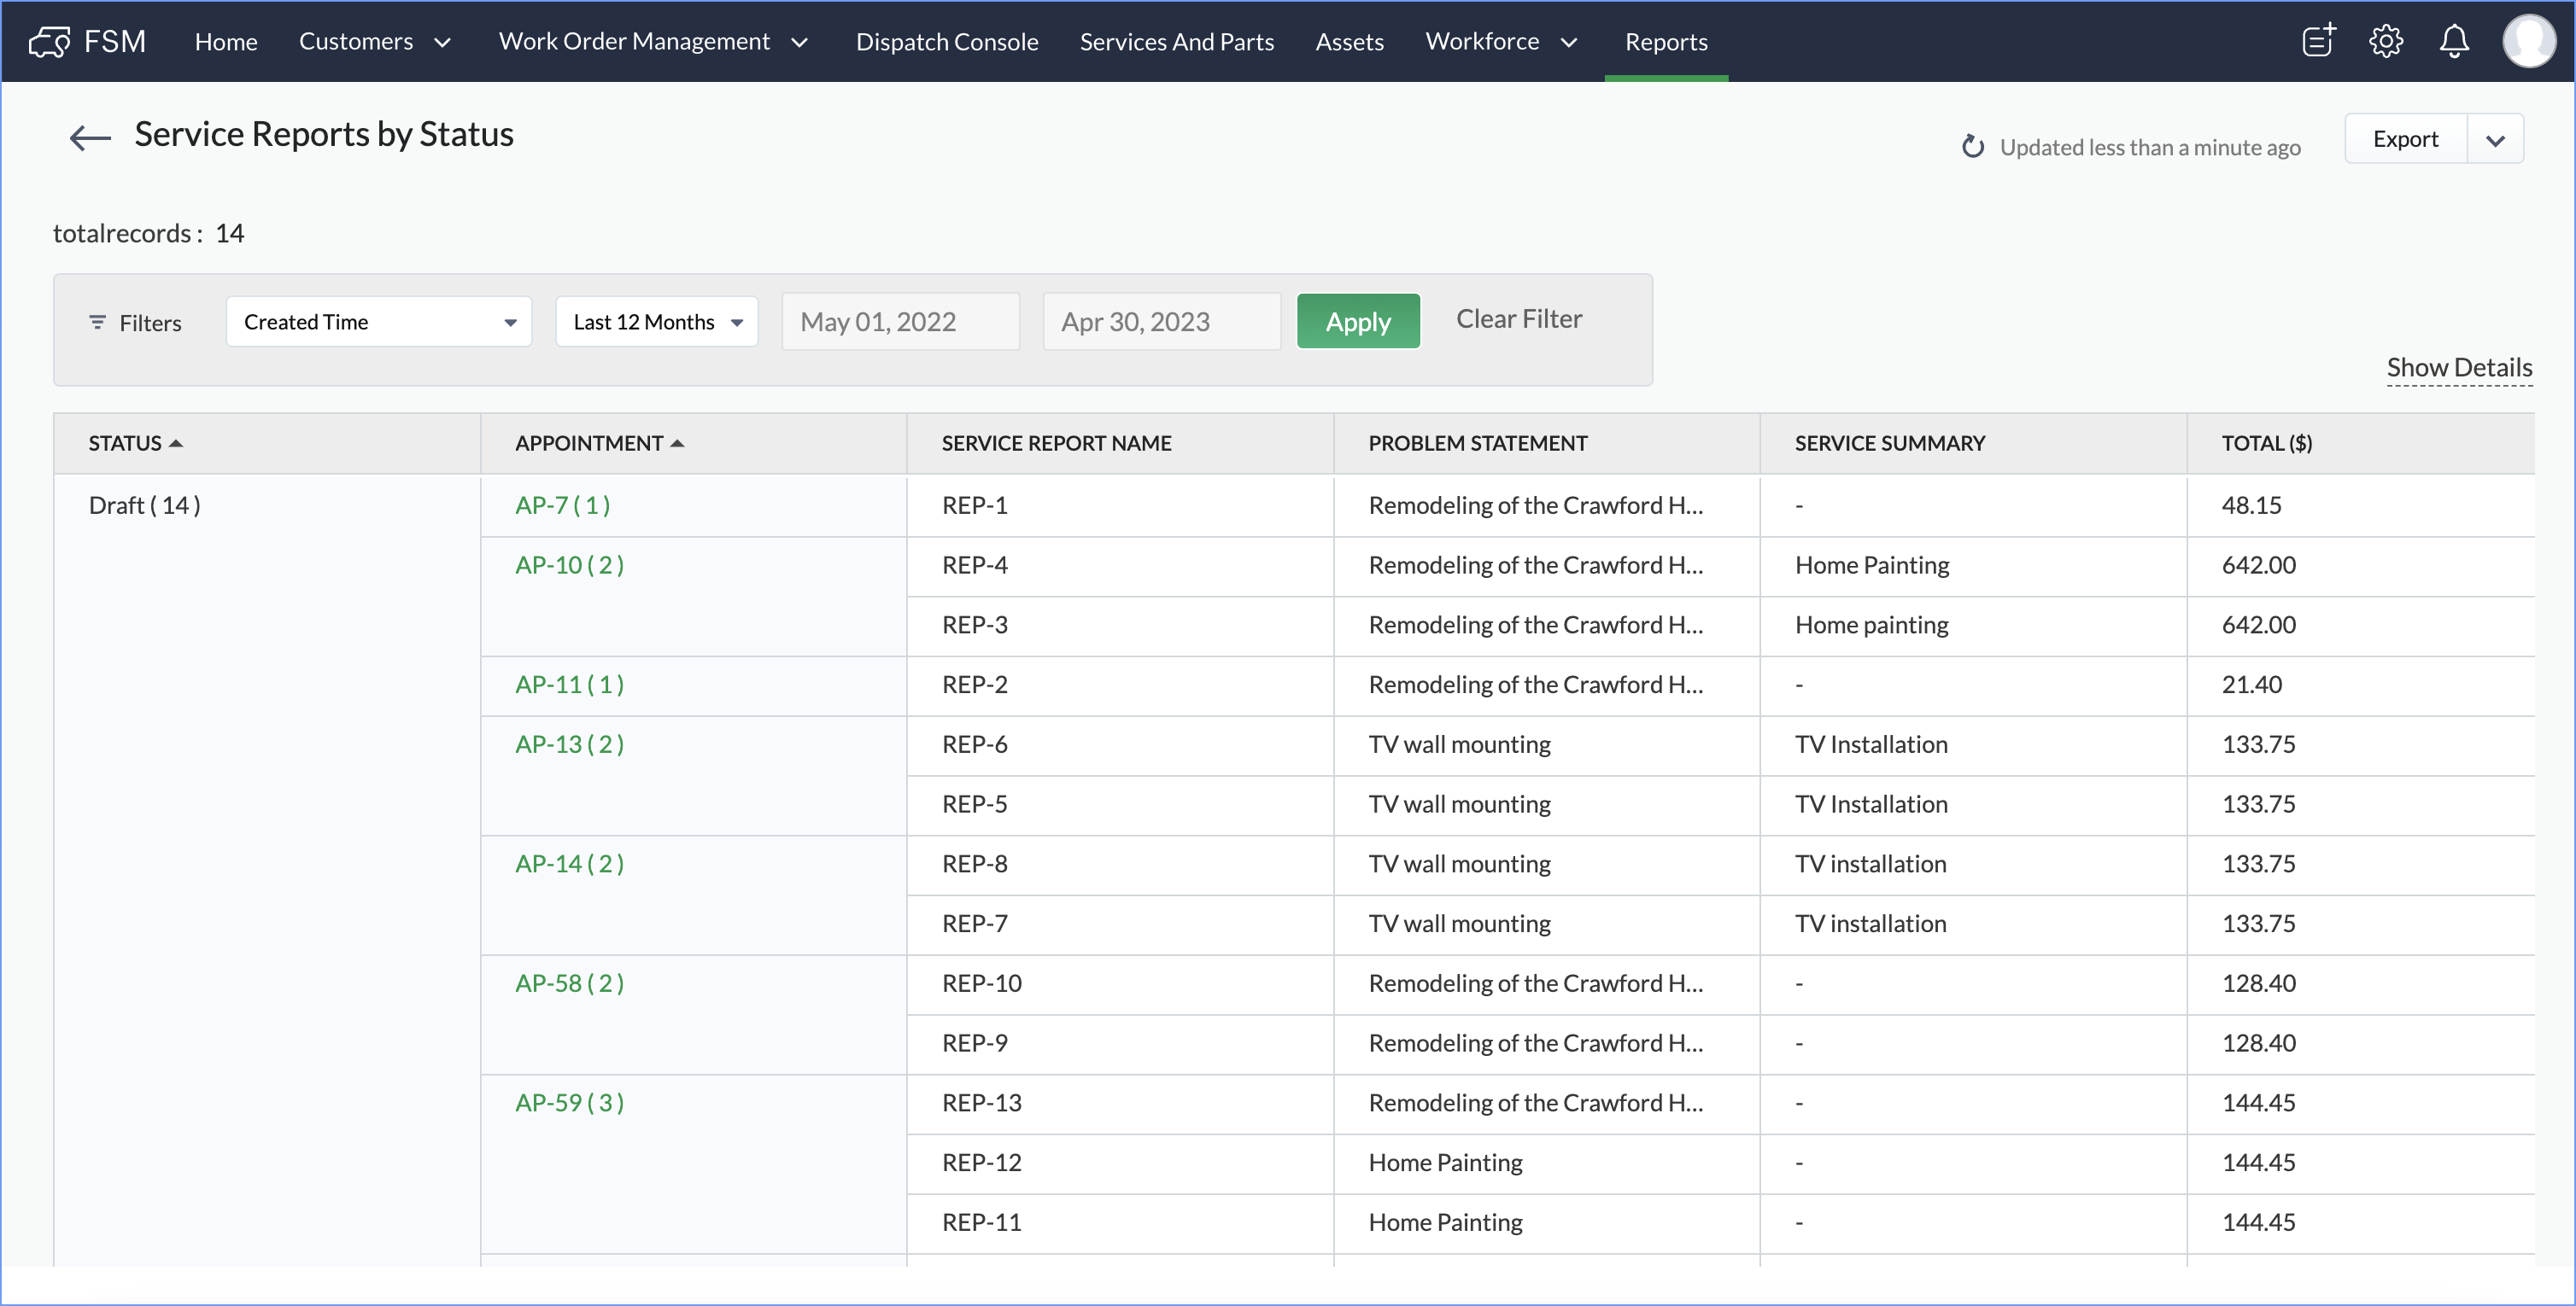The width and height of the screenshot is (2576, 1306).
Task: Click the Show Details link
Action: point(2459,367)
